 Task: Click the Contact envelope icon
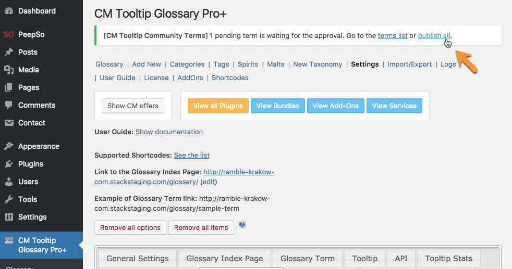pyautogui.click(x=9, y=123)
